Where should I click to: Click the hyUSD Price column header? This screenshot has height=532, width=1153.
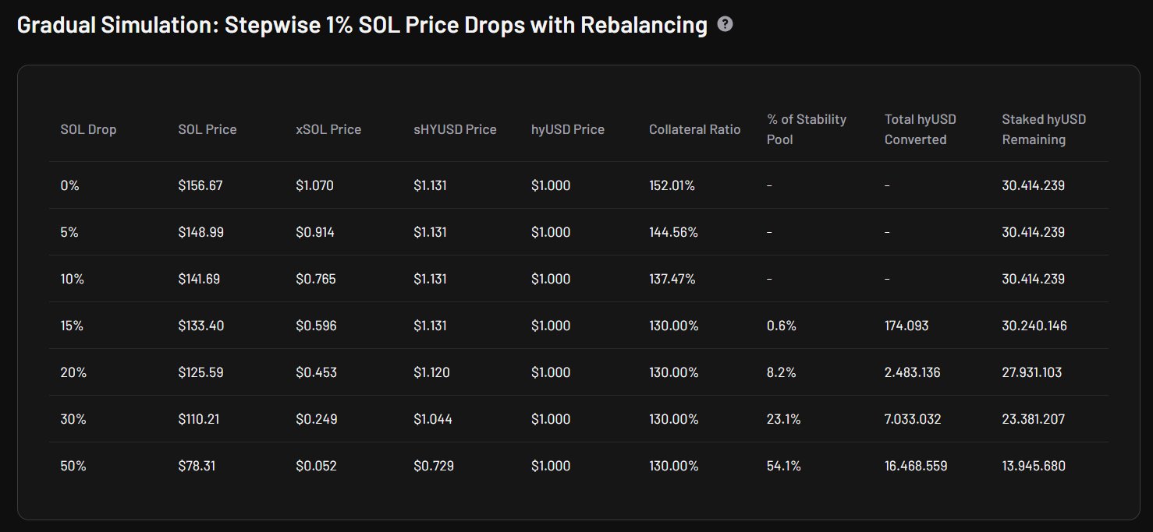tap(567, 129)
